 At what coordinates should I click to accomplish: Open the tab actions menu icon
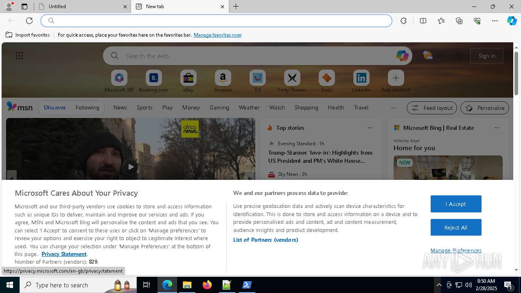tap(24, 7)
